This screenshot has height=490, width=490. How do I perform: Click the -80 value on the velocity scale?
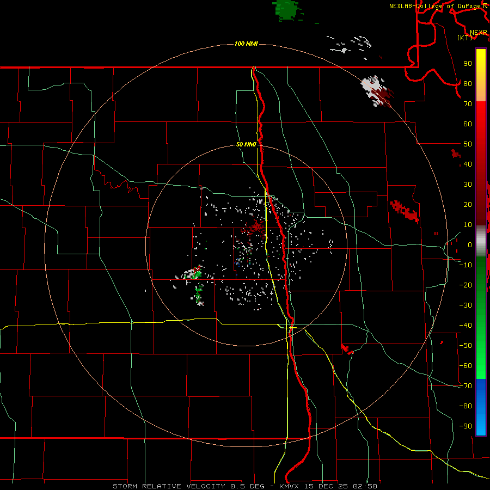[465, 406]
